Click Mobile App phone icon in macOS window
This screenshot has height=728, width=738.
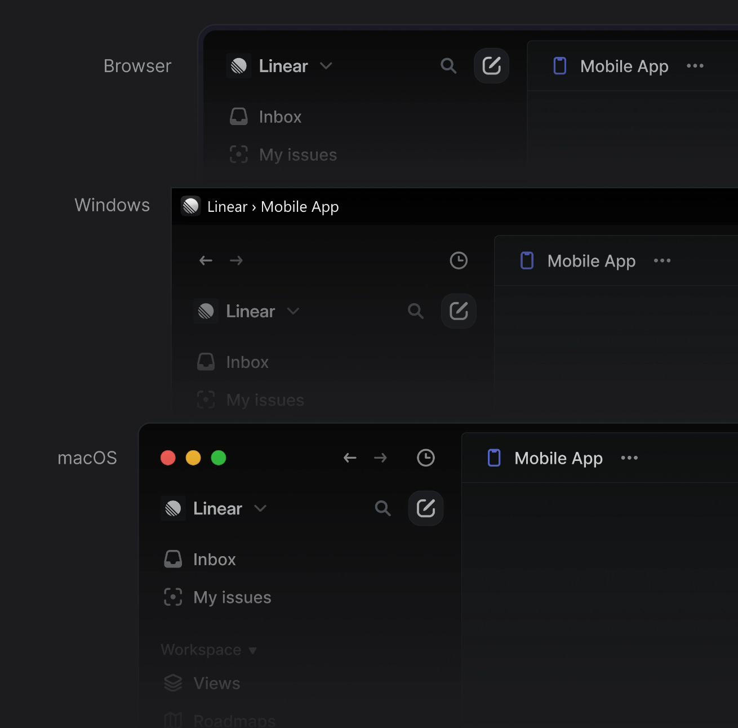[494, 458]
